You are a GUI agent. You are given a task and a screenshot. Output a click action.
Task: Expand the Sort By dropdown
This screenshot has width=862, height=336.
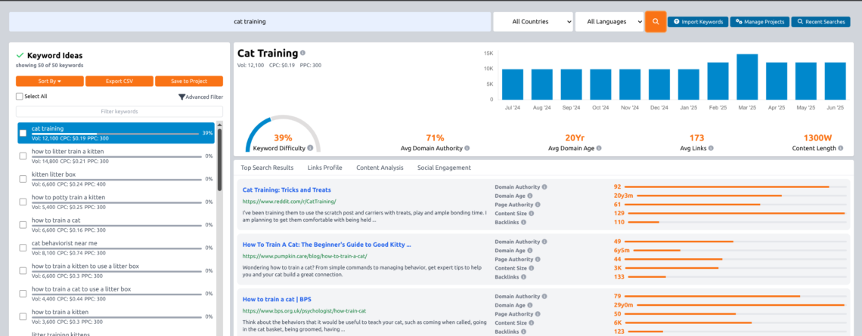click(x=50, y=81)
